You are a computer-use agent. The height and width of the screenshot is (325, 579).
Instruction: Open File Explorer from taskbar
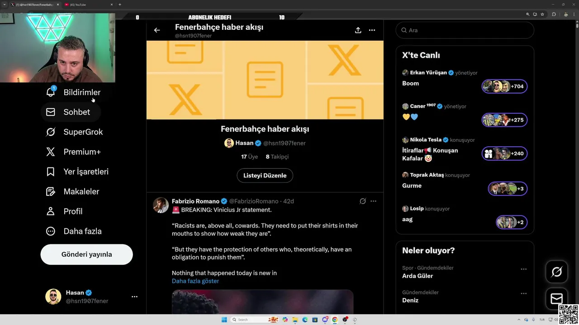(295, 320)
